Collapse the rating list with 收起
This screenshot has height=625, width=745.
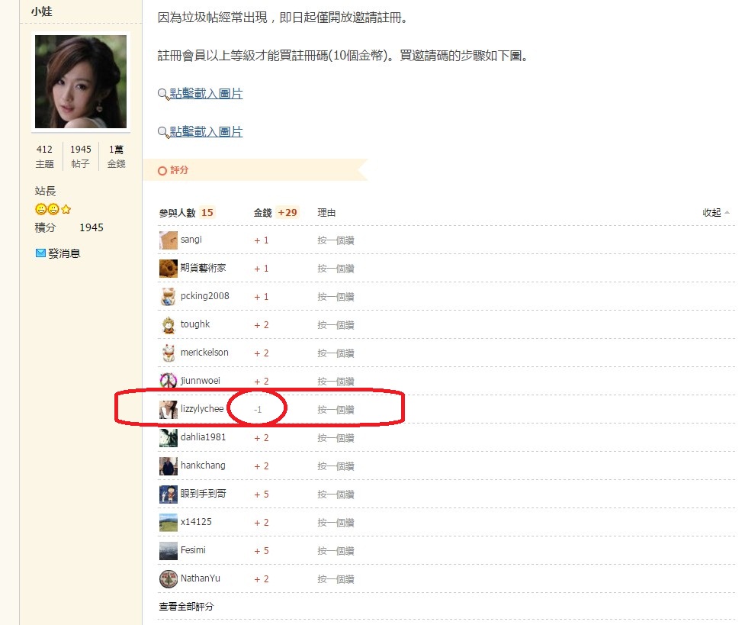click(715, 213)
